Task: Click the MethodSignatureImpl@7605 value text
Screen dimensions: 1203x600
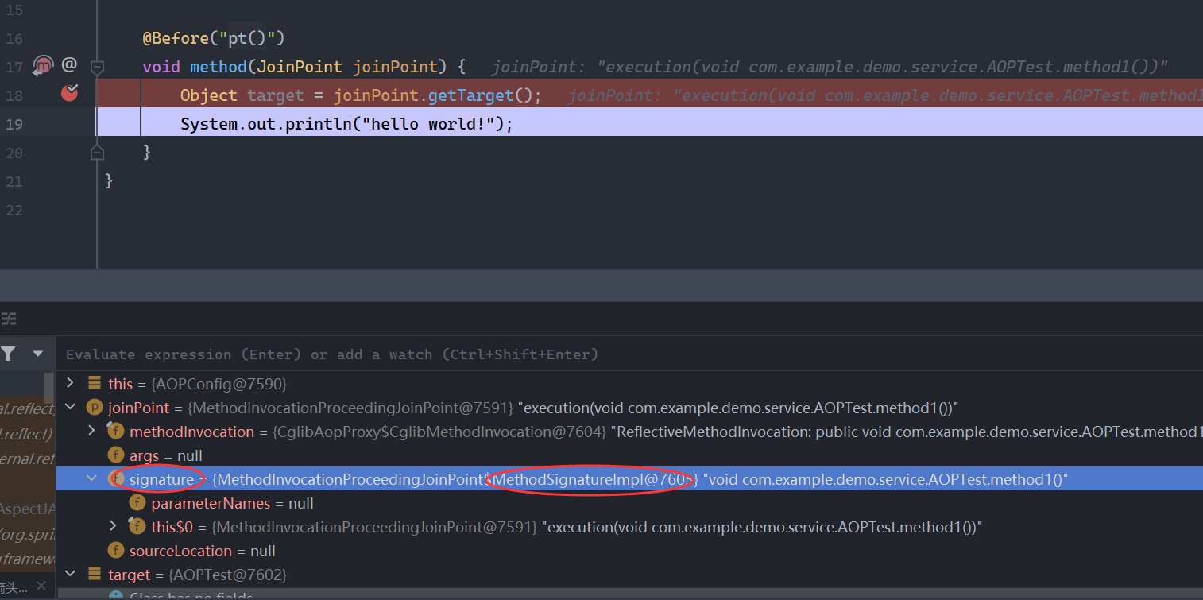Action: pos(594,479)
